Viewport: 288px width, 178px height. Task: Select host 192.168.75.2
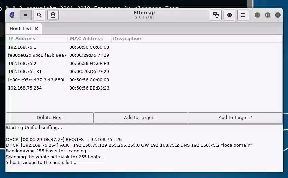(x=144, y=63)
